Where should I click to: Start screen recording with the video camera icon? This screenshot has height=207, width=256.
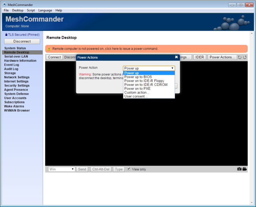coord(244,169)
